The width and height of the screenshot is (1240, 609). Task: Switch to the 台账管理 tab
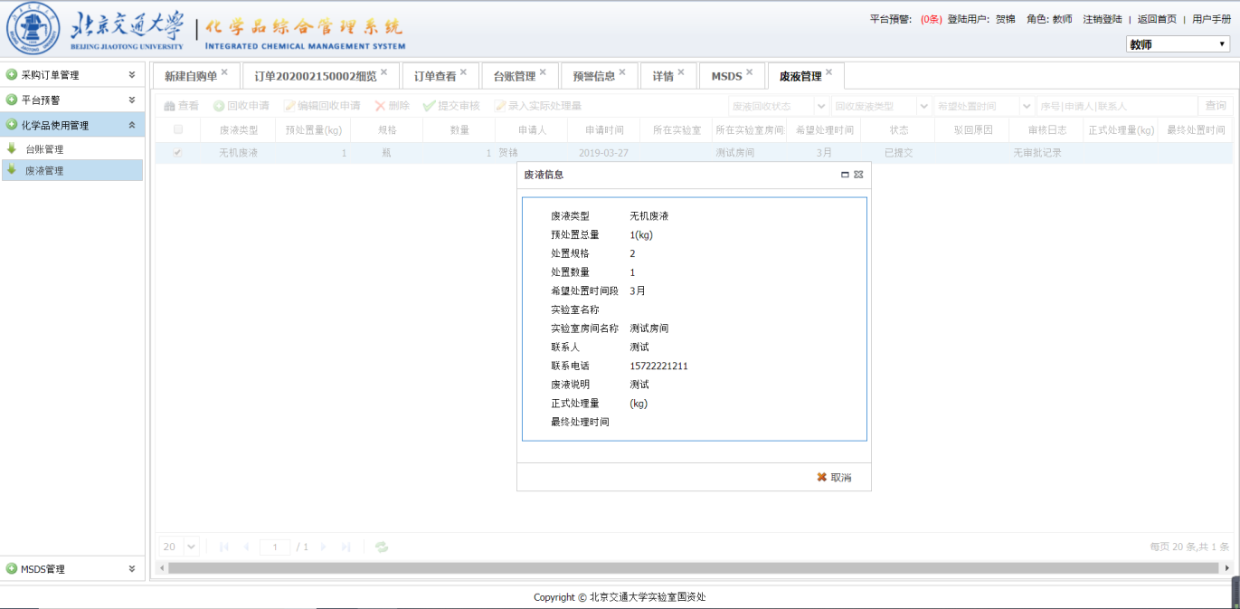coord(514,77)
